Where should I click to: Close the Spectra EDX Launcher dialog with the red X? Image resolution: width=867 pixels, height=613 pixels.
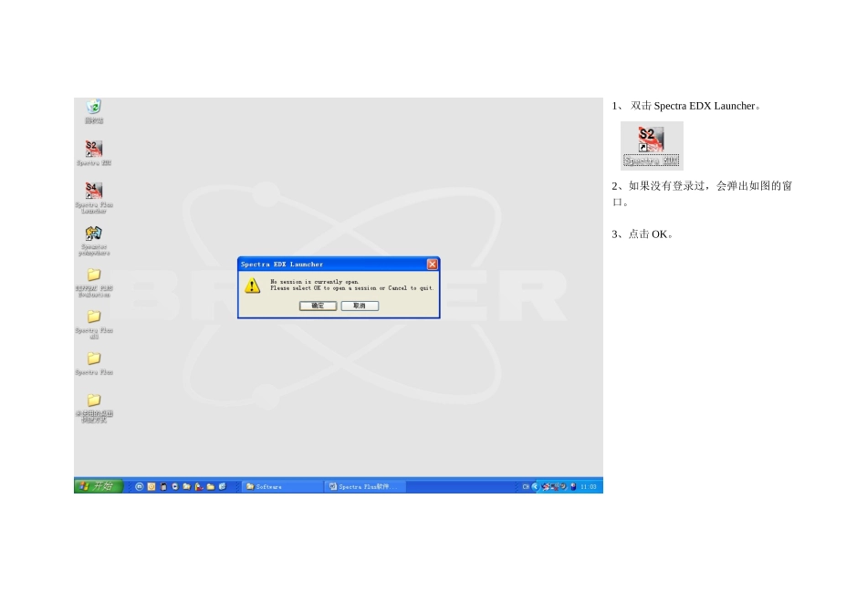click(433, 265)
